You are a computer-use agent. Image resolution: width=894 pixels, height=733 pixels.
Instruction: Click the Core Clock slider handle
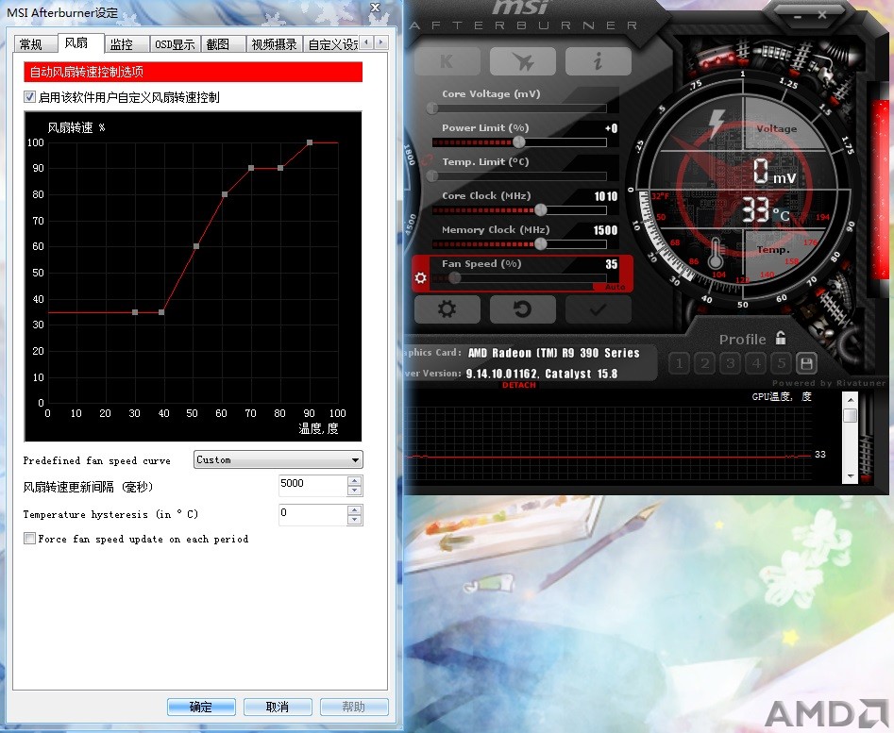click(x=541, y=209)
